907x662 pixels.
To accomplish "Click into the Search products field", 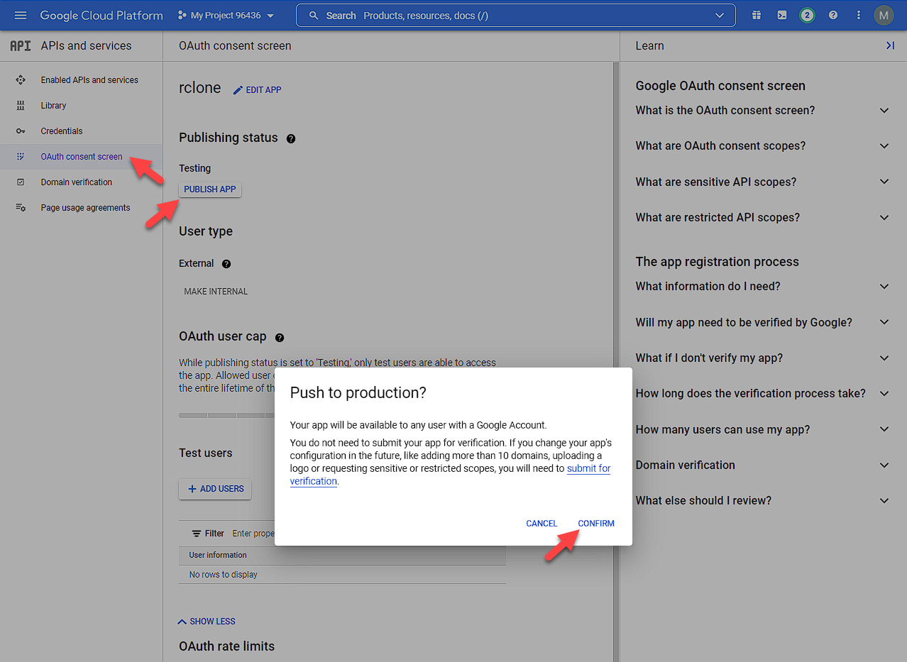I will [515, 15].
